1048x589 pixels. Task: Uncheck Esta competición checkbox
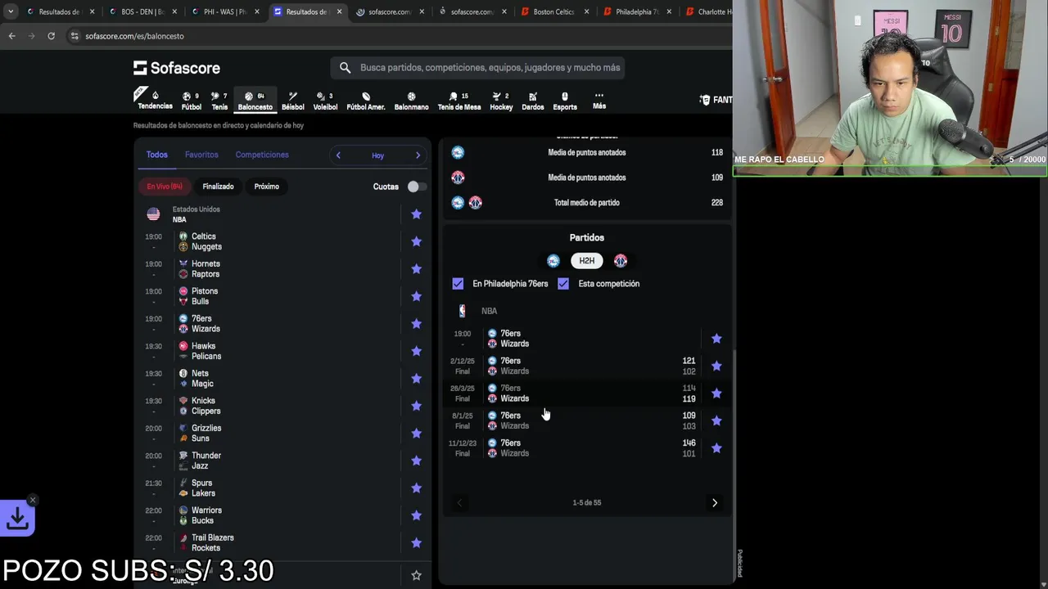point(563,284)
